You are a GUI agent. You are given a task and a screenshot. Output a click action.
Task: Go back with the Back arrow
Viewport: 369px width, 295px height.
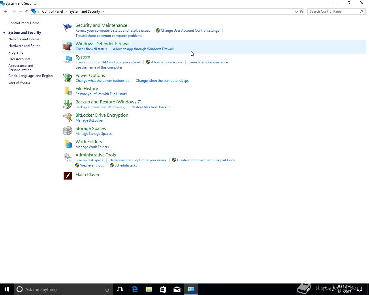[5, 12]
